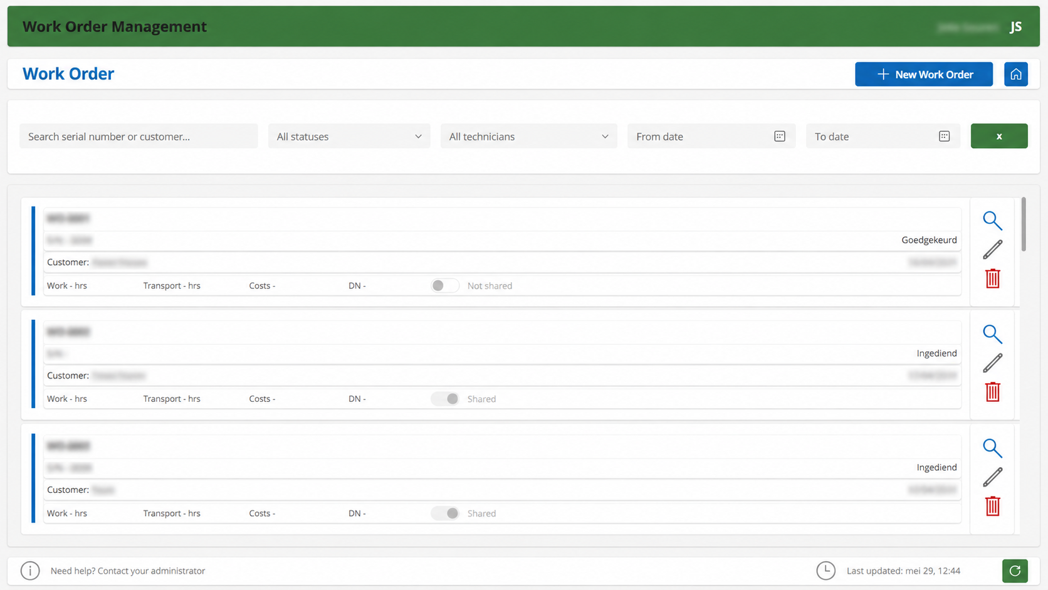Viewport: 1048px width, 590px height.
Task: Toggle Shared switch of last Ingediend order
Action: [444, 513]
